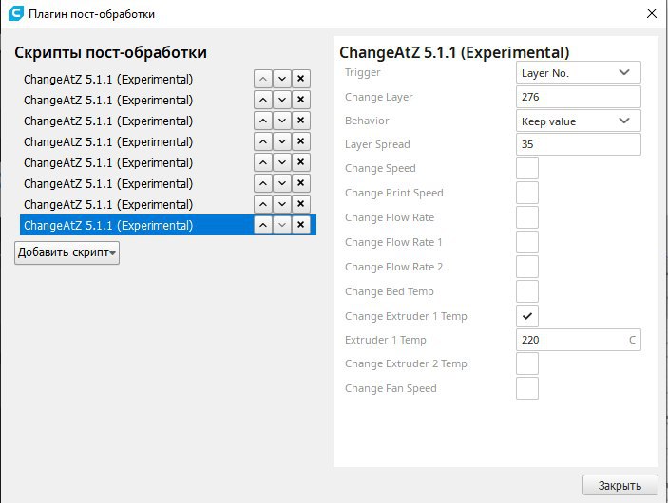Enable the Change Bed Temp checkbox
The image size is (668, 503).
(527, 291)
